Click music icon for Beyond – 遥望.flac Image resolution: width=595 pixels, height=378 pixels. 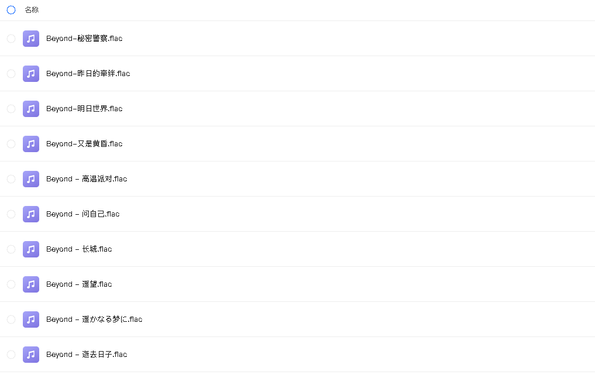(x=31, y=284)
